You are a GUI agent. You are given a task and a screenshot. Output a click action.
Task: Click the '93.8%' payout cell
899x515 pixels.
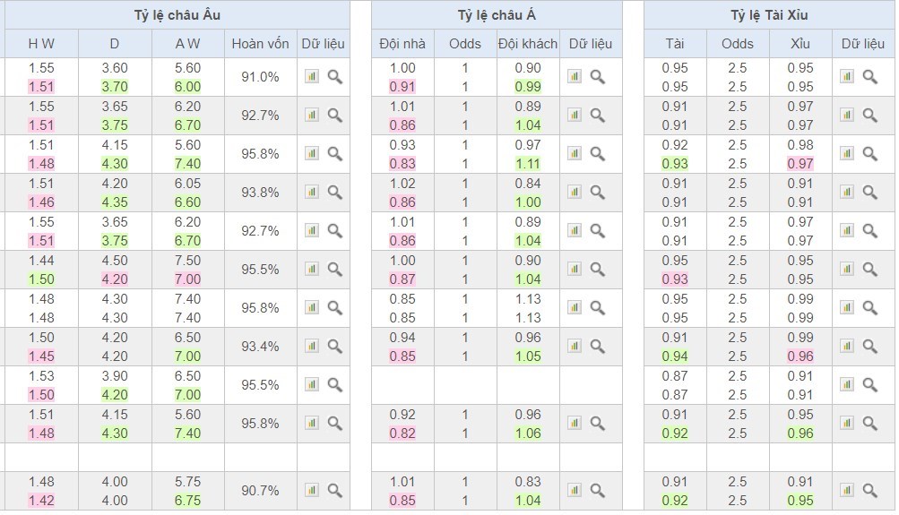coord(260,193)
